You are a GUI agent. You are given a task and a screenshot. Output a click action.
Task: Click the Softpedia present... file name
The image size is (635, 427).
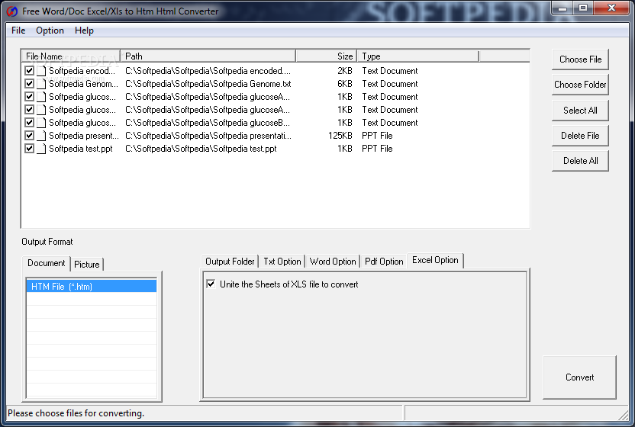84,136
